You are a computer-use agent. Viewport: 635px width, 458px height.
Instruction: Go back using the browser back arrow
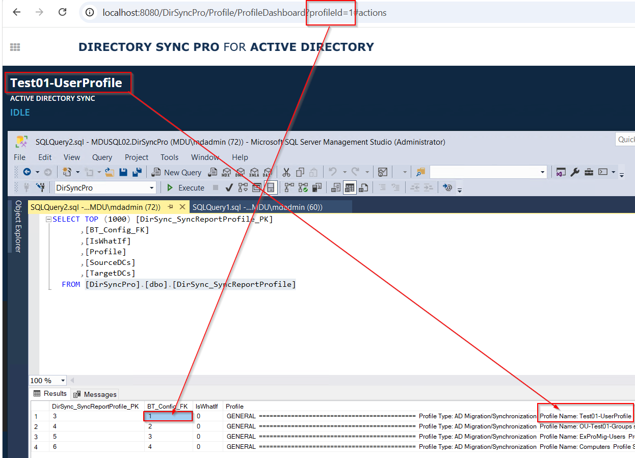click(x=17, y=12)
